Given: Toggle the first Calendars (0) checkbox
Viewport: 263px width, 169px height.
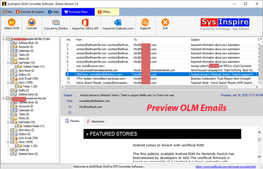Looking at the screenshot, I should (x=12, y=51).
